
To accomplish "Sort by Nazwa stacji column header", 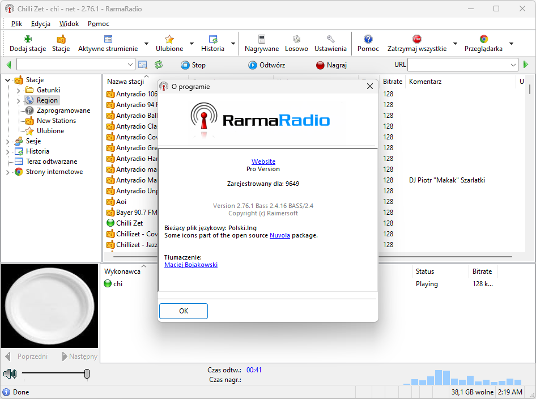I will [125, 82].
